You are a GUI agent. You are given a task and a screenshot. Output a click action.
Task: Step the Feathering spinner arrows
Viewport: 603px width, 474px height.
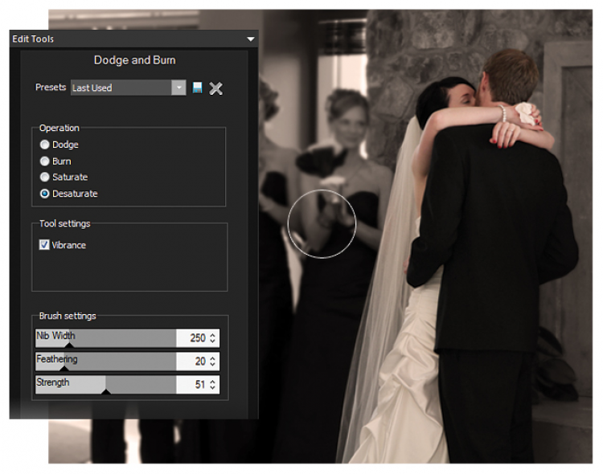[x=213, y=362]
